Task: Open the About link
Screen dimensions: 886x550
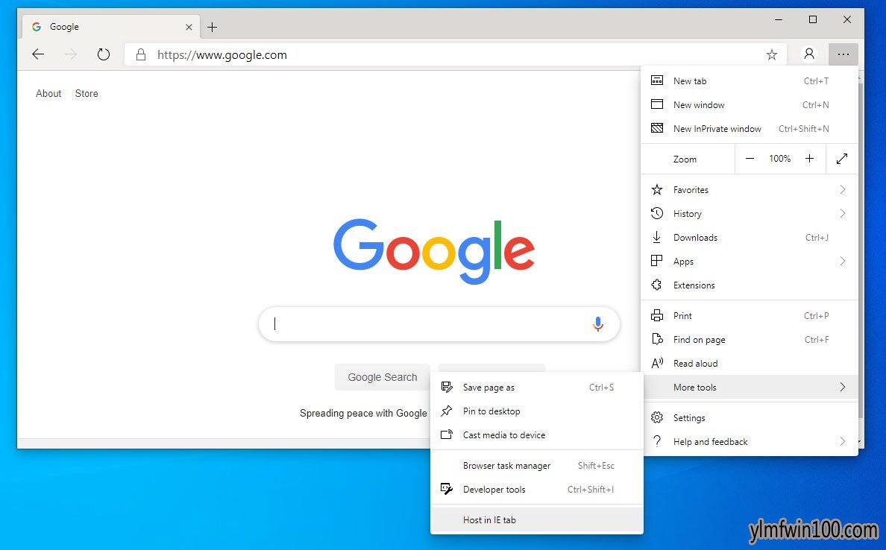Action: [48, 93]
